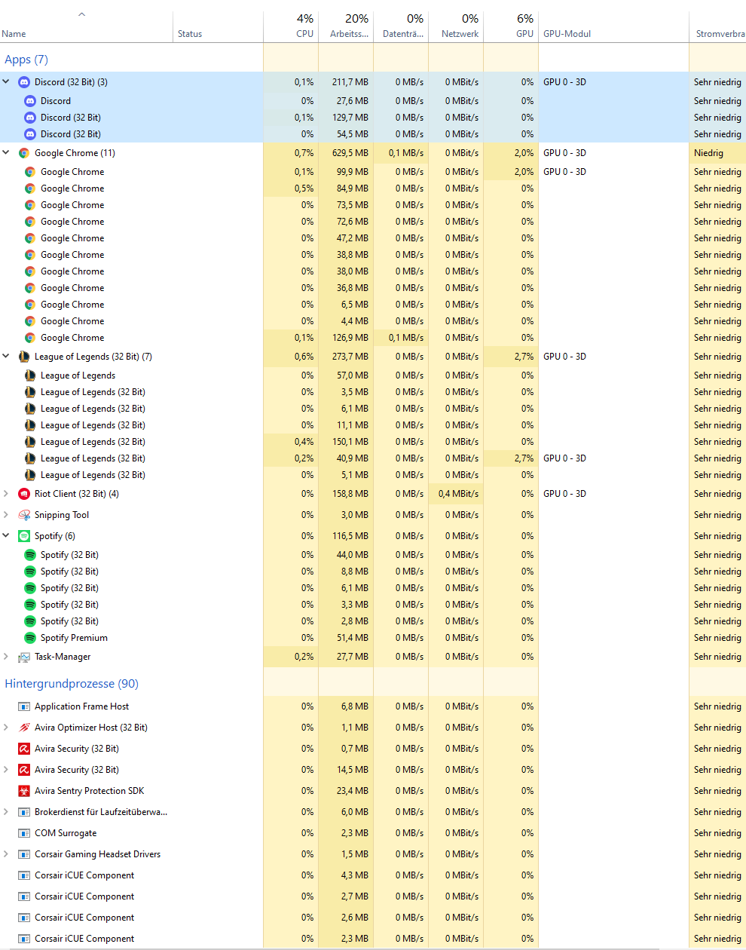Click the League of Legends icon with 57,0 MB
Image resolution: width=746 pixels, height=950 pixels.
coord(30,375)
